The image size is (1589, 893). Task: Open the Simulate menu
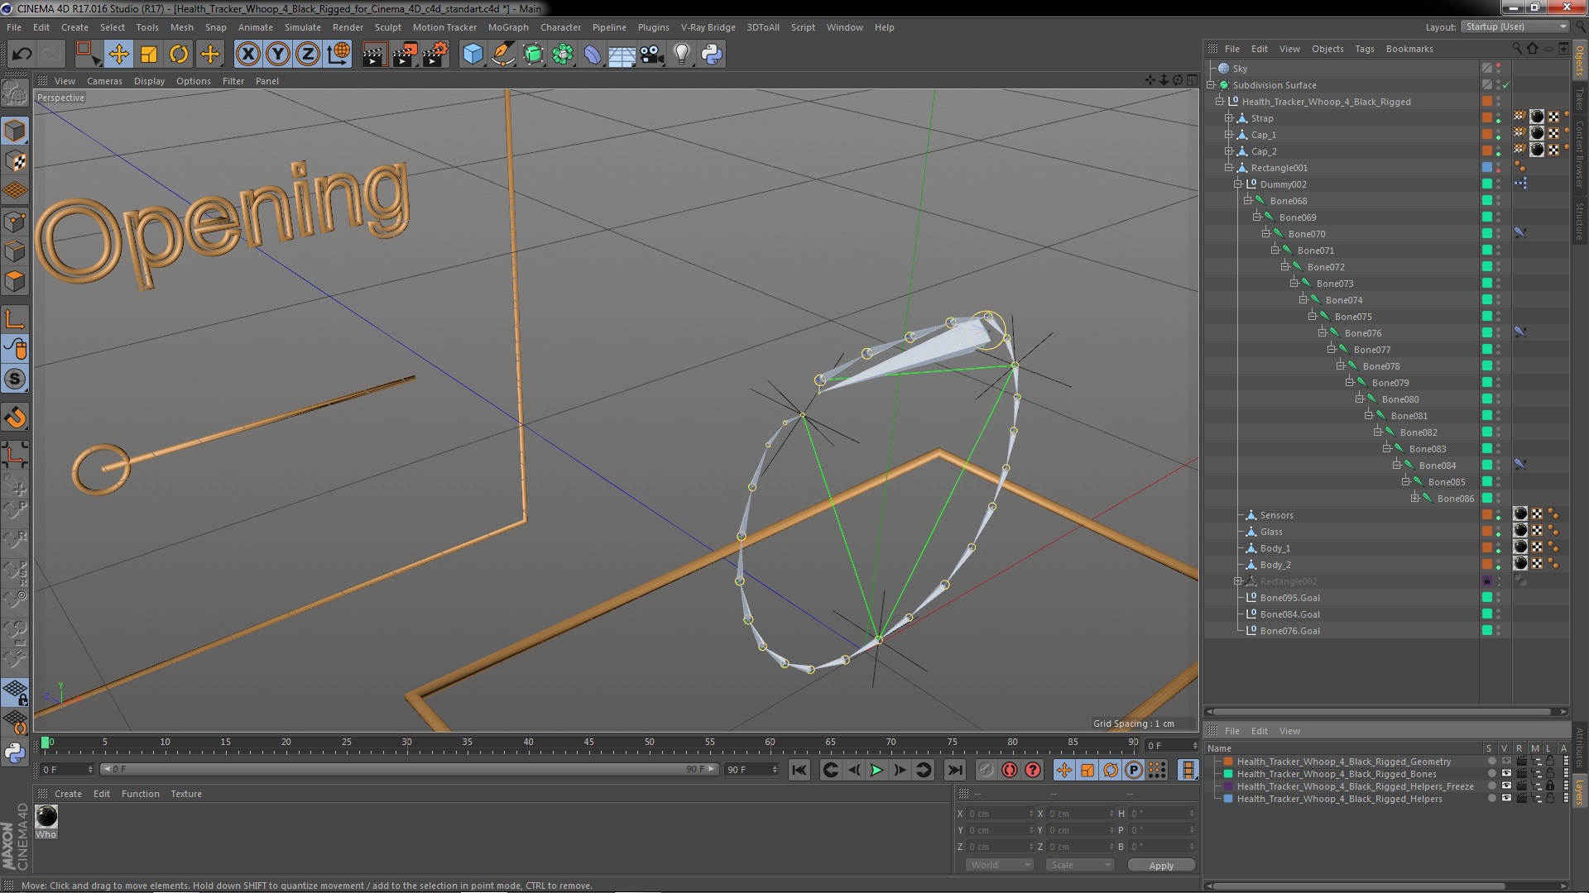[x=302, y=27]
